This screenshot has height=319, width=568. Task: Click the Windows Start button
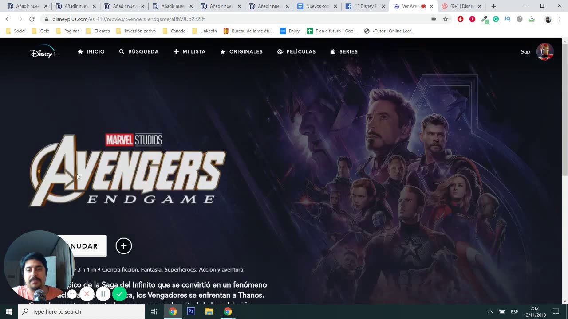coord(9,311)
